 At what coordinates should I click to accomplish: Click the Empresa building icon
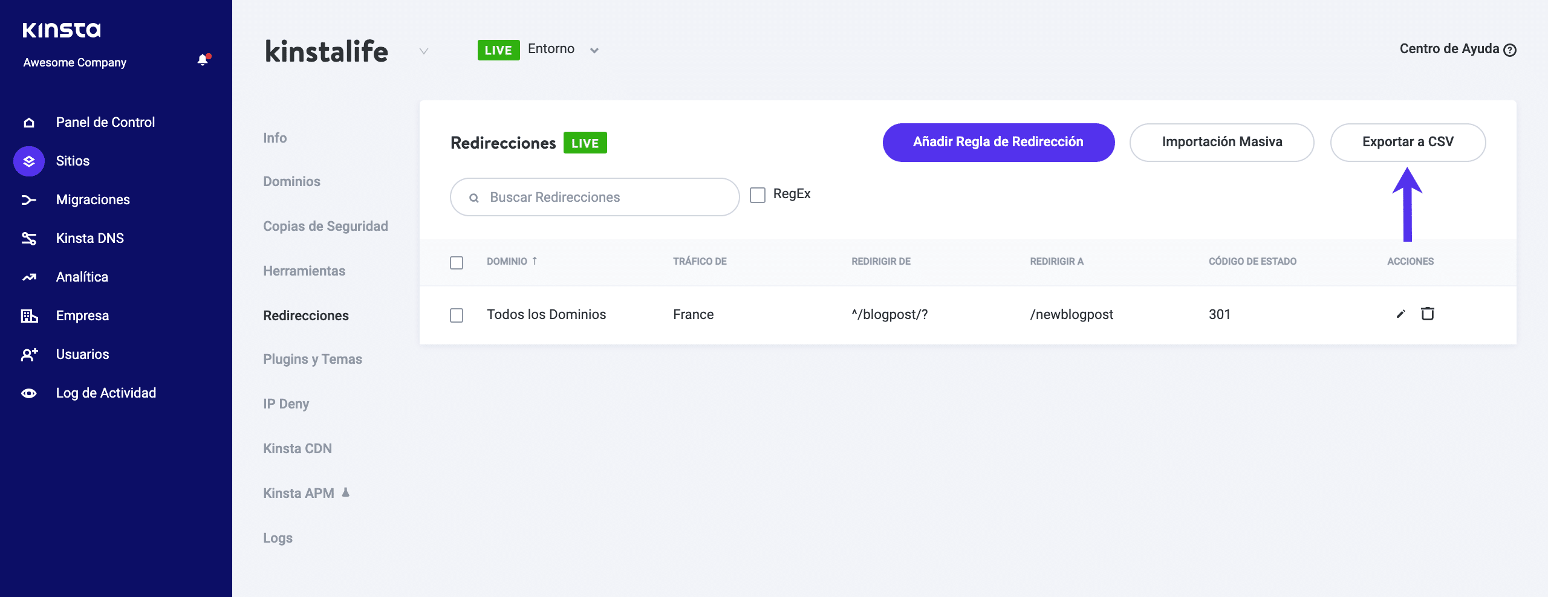point(28,315)
